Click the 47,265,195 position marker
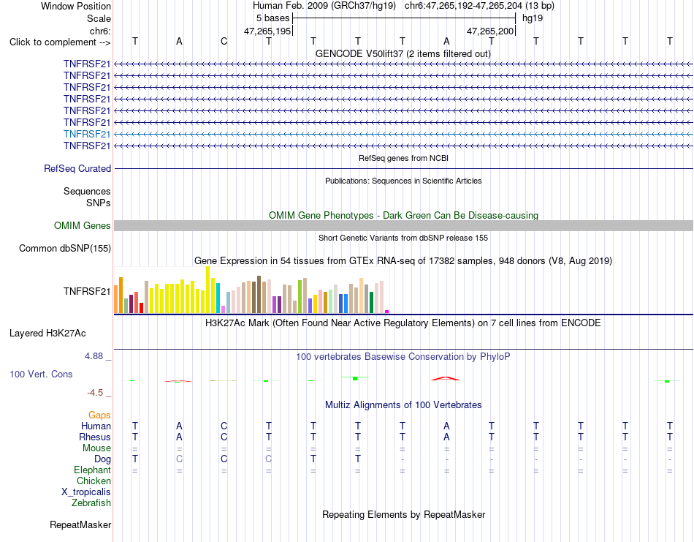This screenshot has height=542, width=694. (x=267, y=31)
